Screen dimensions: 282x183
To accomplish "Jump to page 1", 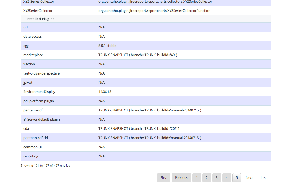I will click(x=197, y=178).
